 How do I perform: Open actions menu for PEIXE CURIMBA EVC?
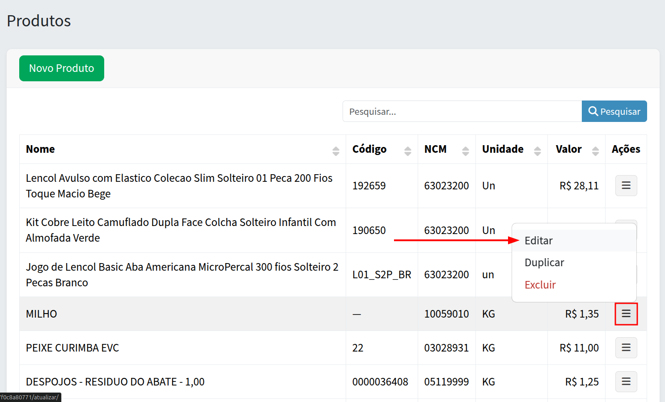pos(626,348)
